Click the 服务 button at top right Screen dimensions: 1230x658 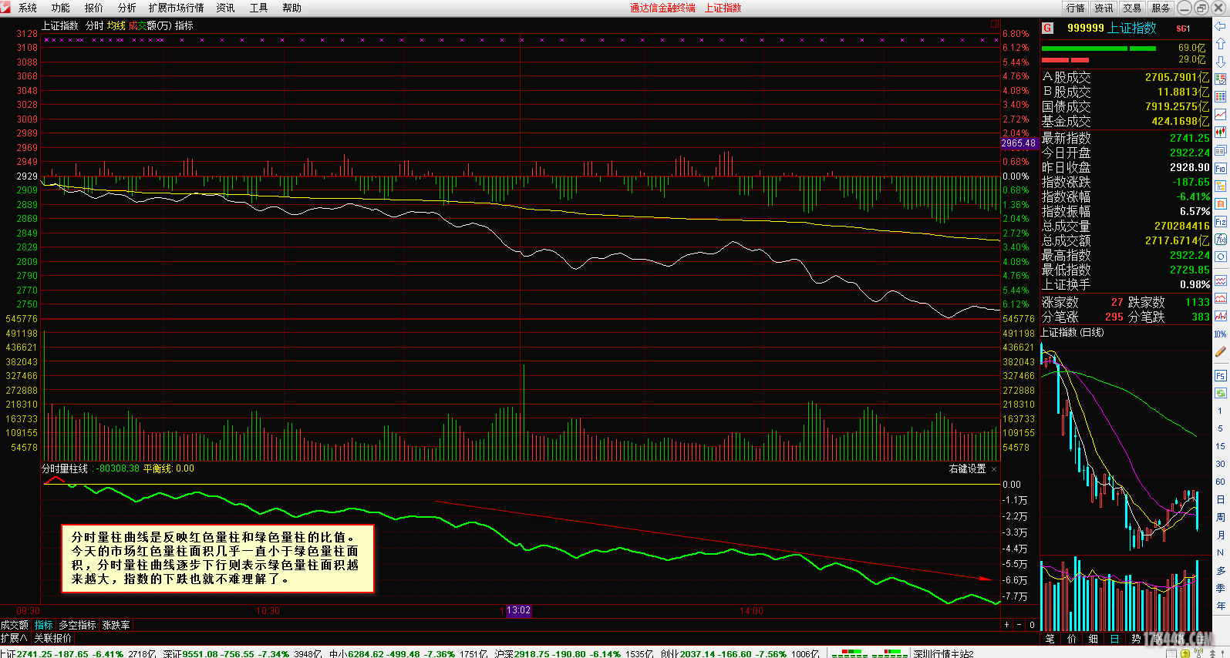click(1161, 8)
